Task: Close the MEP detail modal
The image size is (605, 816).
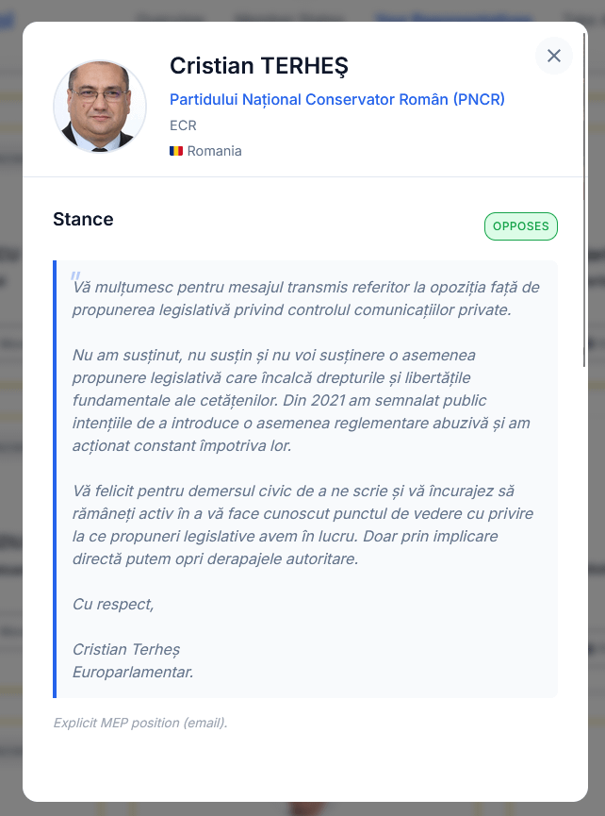Action: click(x=554, y=56)
